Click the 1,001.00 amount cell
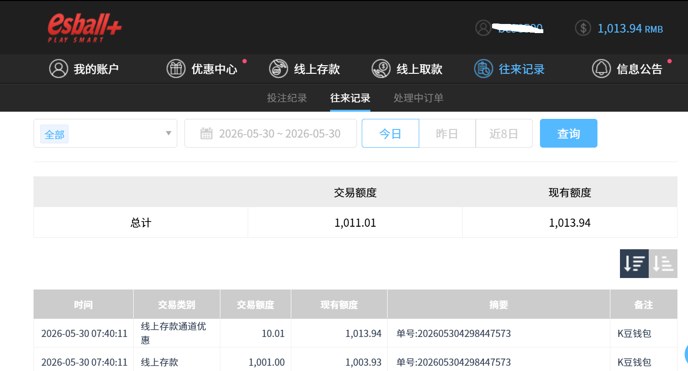This screenshot has height=371, width=688. [x=255, y=362]
